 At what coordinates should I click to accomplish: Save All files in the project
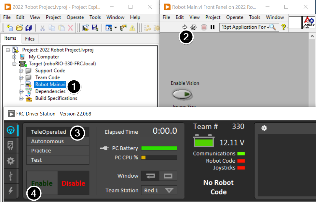click(29, 27)
